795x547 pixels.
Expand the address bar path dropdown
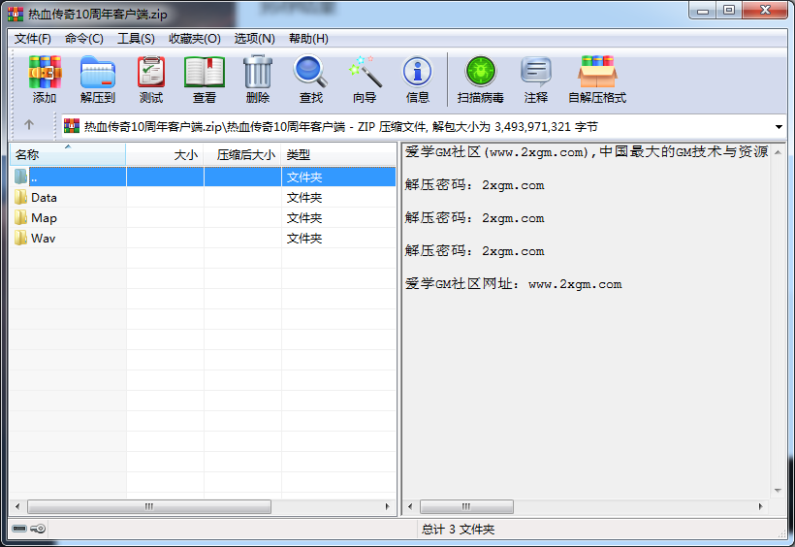click(x=779, y=127)
